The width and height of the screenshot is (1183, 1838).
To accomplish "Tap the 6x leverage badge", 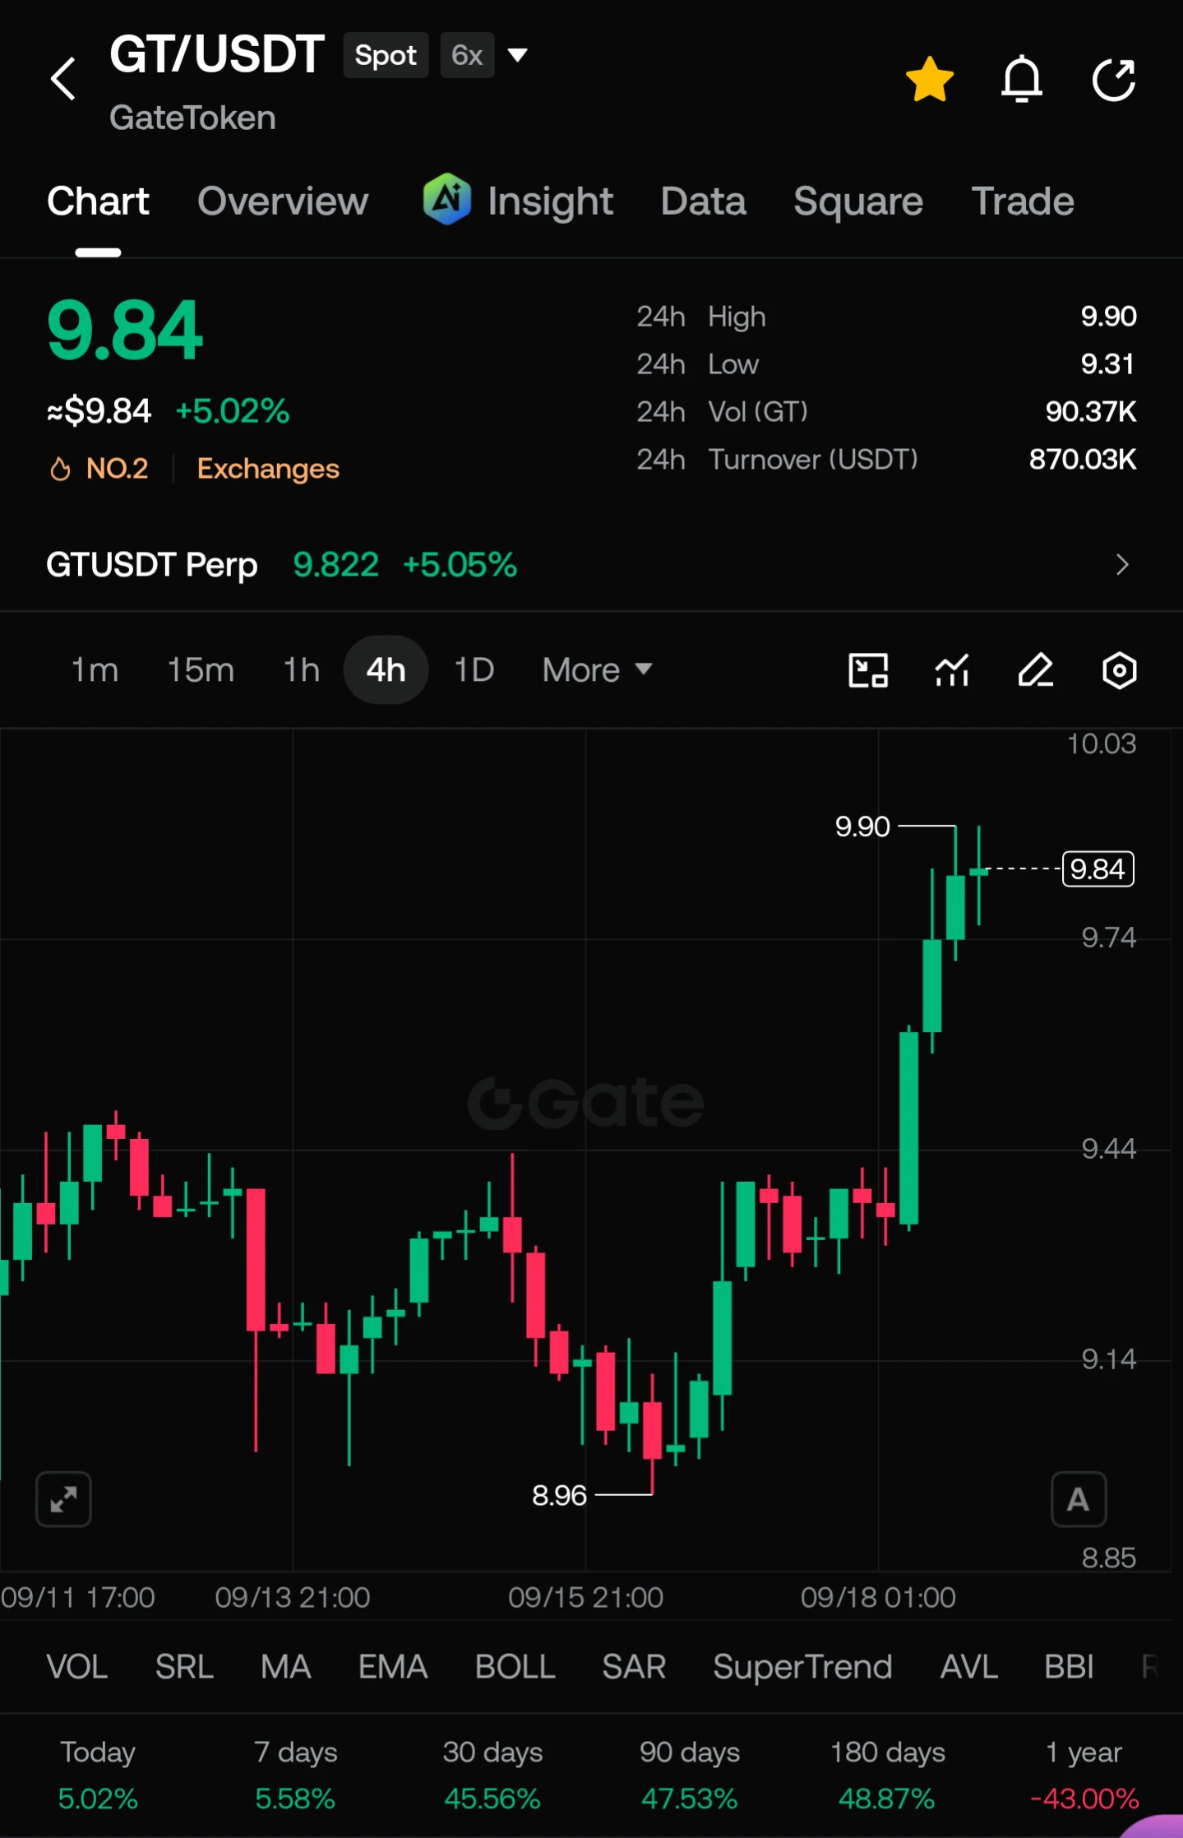I will [x=467, y=55].
